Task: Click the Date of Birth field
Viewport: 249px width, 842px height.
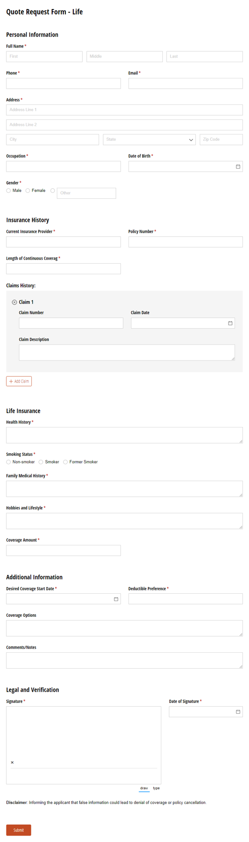Action: 186,166
